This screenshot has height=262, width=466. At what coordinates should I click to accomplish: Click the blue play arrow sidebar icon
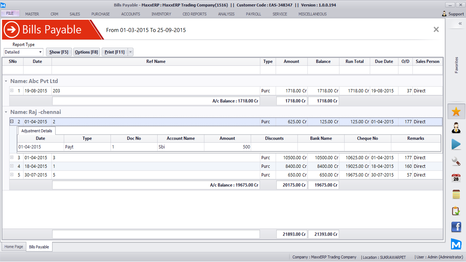pos(456,144)
